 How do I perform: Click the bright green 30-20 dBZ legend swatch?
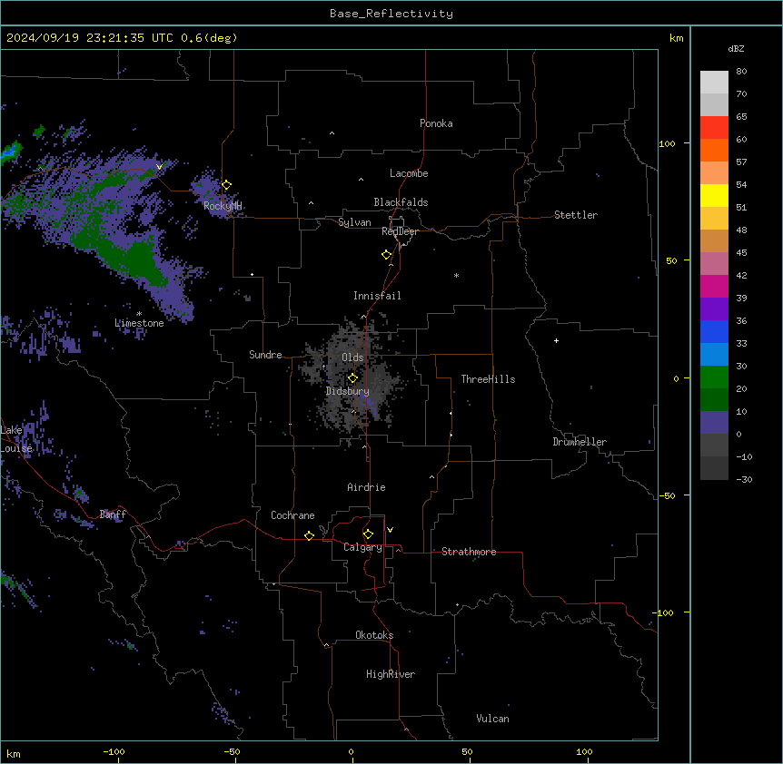(x=714, y=377)
